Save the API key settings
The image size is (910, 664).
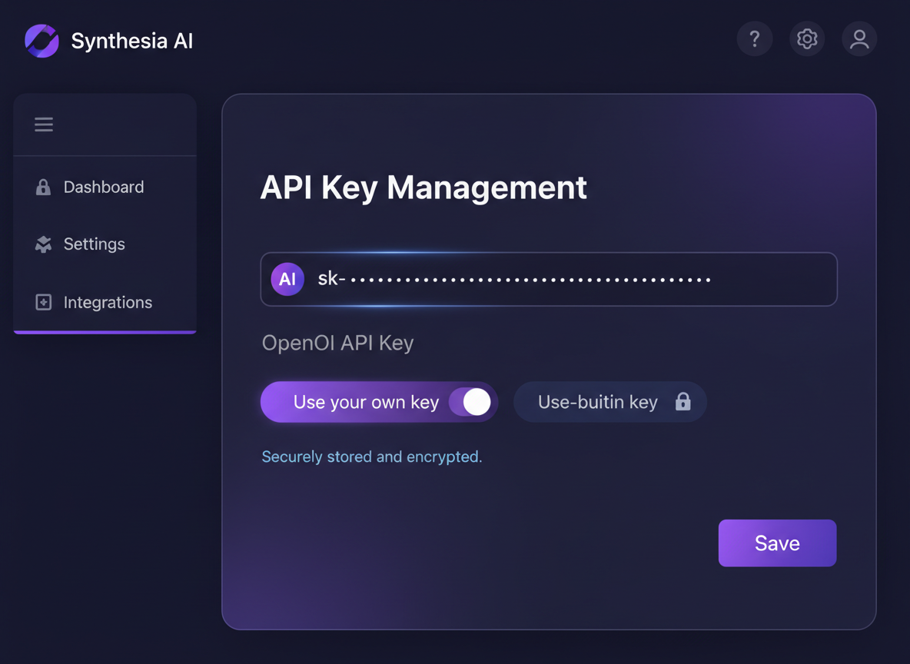tap(777, 543)
